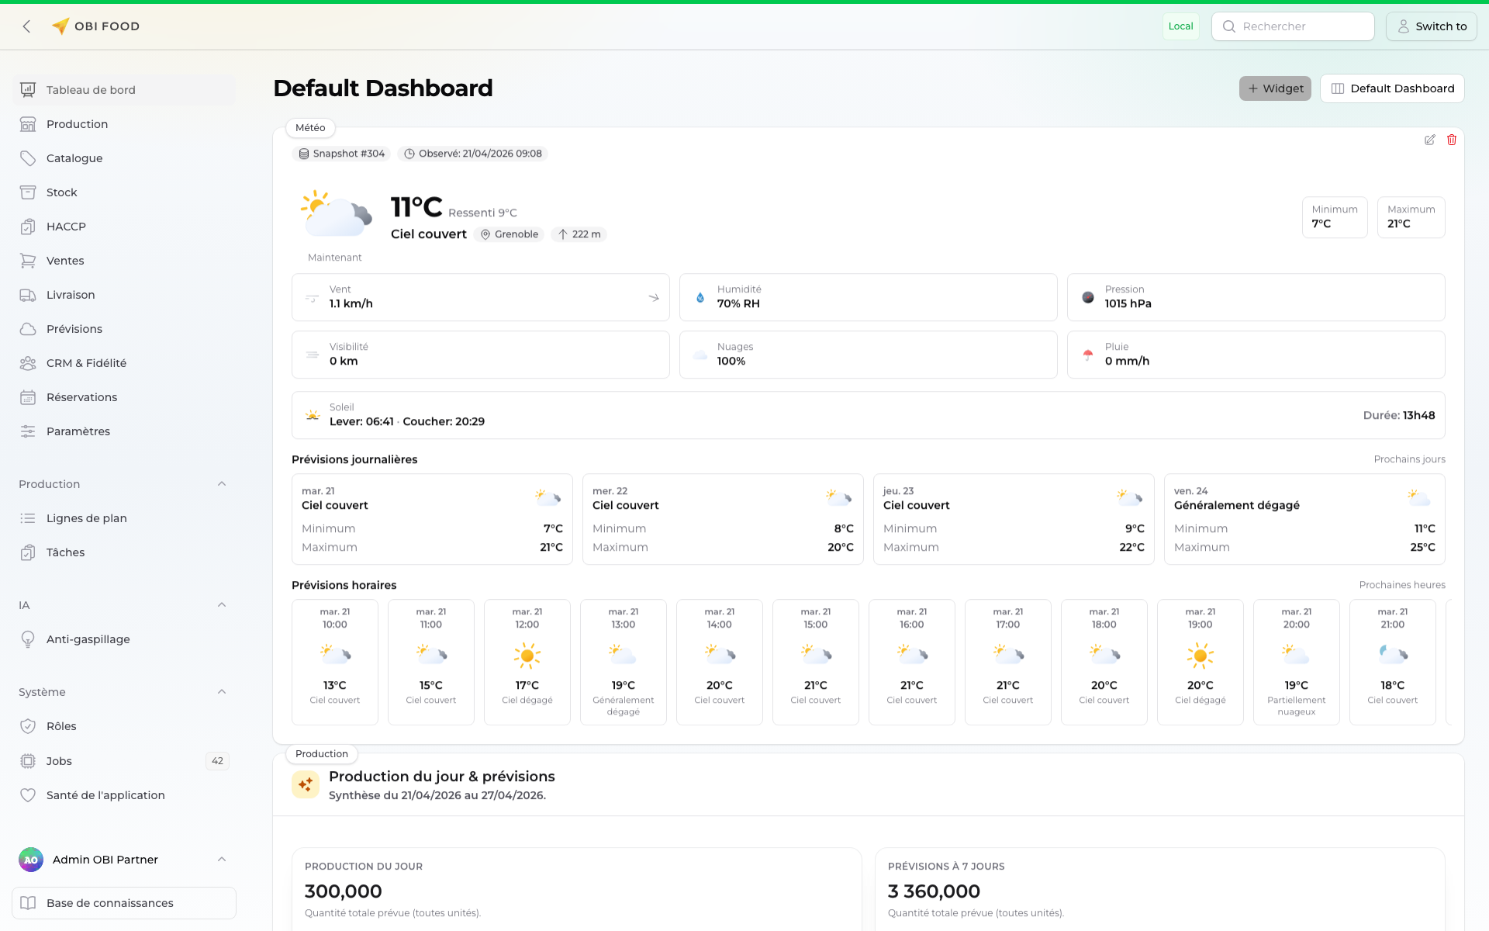Open the Livraison truck menu item

[70, 295]
